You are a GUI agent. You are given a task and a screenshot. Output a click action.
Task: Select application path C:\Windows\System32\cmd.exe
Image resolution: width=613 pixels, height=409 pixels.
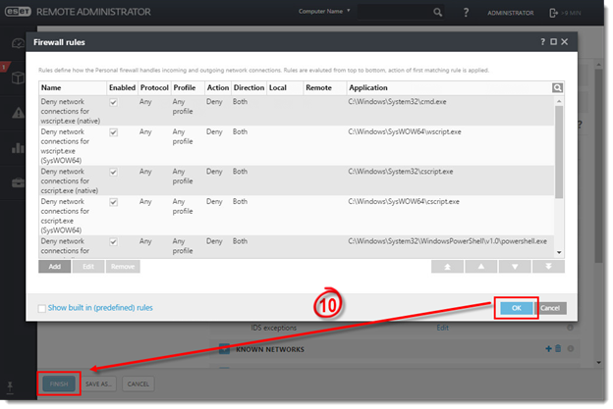point(397,102)
